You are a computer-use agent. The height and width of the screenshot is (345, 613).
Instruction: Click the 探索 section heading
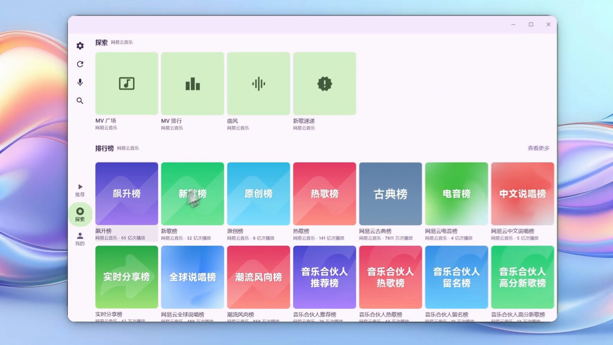coord(101,42)
